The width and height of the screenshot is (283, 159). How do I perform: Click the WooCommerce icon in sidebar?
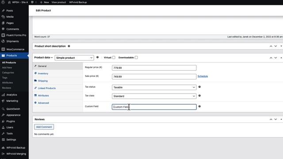point(3,49)
